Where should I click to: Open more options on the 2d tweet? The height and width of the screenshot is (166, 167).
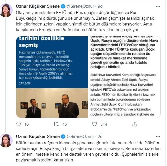(x=158, y=137)
